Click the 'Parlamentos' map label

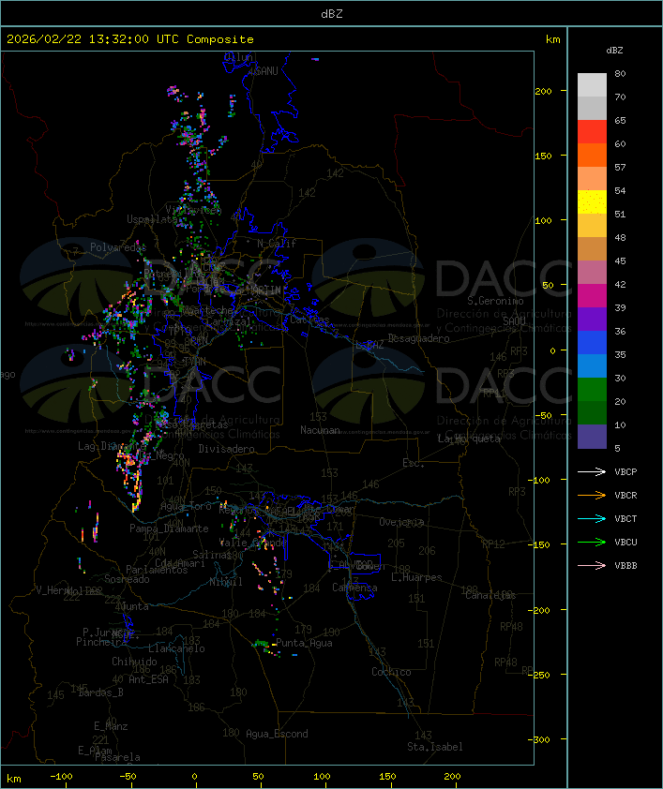pos(157,570)
